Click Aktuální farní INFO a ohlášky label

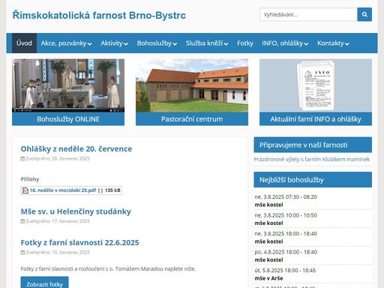tap(316, 119)
